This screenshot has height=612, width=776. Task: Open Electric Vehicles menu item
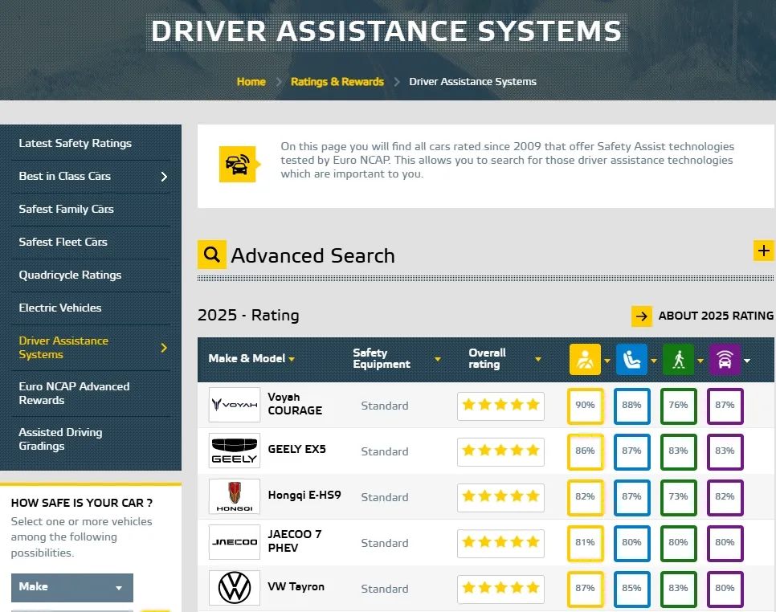pyautogui.click(x=60, y=308)
